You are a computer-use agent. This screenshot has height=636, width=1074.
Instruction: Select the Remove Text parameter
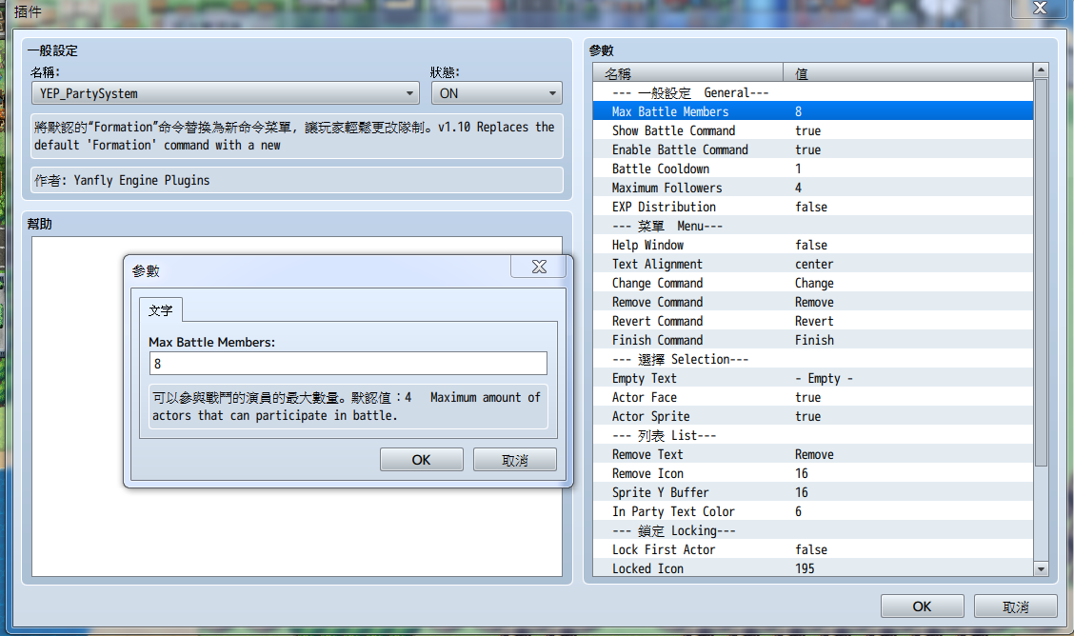813,454
